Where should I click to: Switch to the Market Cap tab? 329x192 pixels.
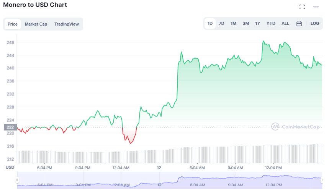36,24
